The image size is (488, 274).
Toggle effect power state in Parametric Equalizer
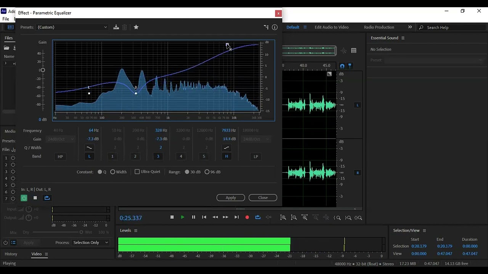pos(24,198)
